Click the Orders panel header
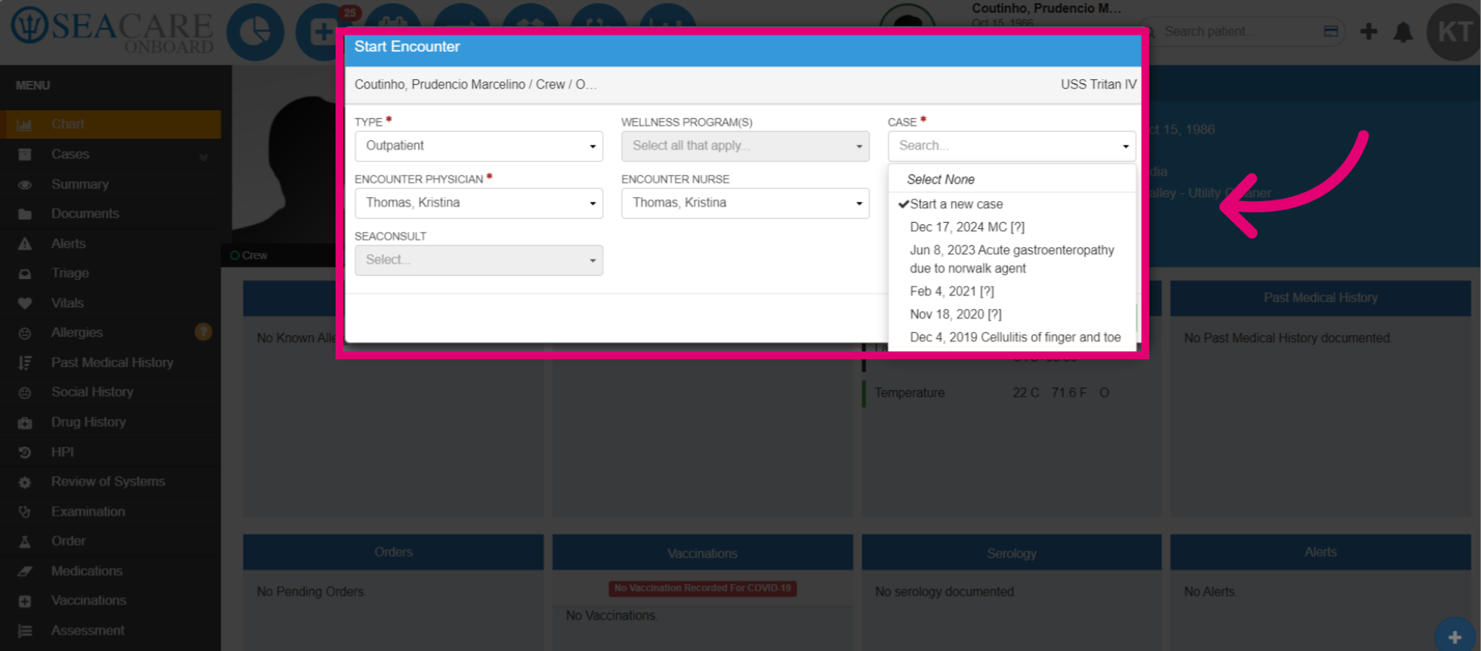The image size is (1481, 651). [393, 552]
